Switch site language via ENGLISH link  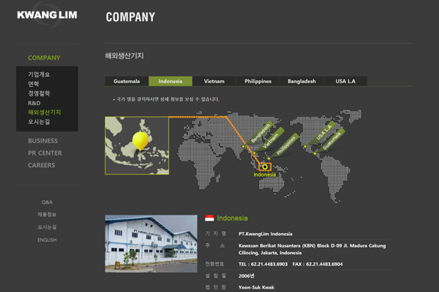(x=47, y=240)
